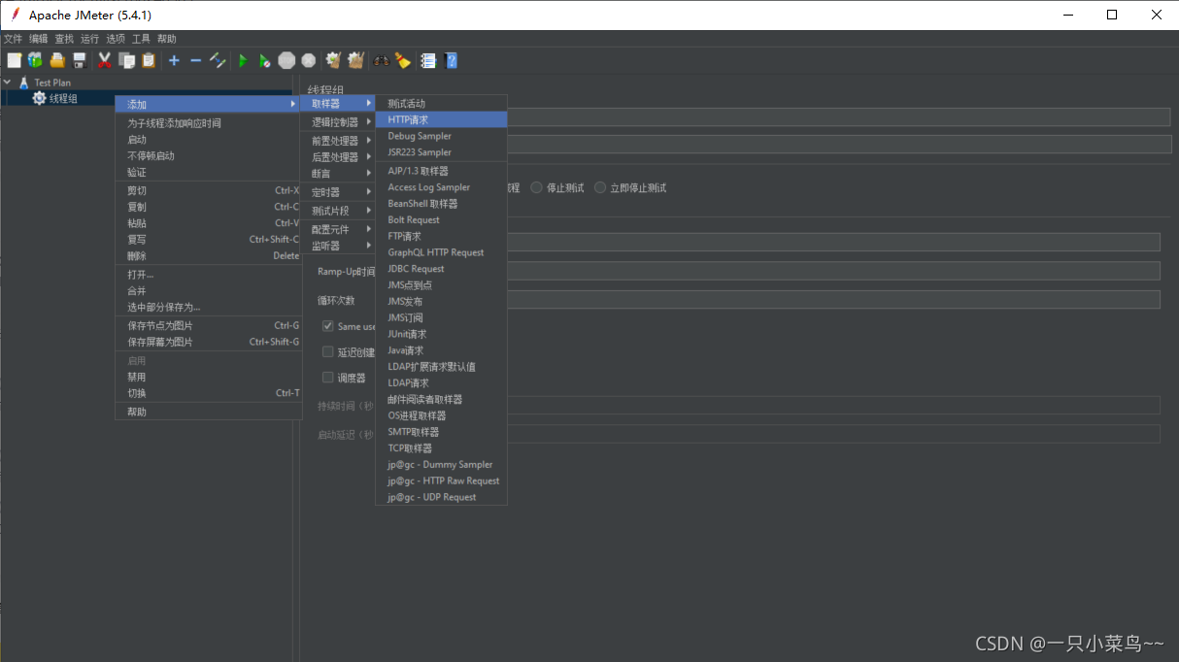
Task: Open Function Helper list icon
Action: coord(428,60)
